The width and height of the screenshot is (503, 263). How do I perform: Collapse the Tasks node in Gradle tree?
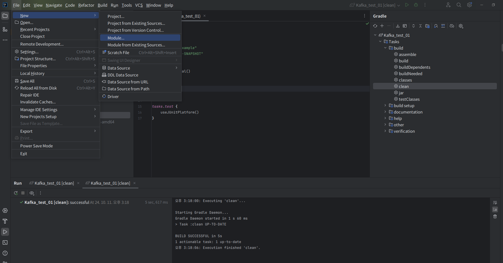(x=380, y=41)
